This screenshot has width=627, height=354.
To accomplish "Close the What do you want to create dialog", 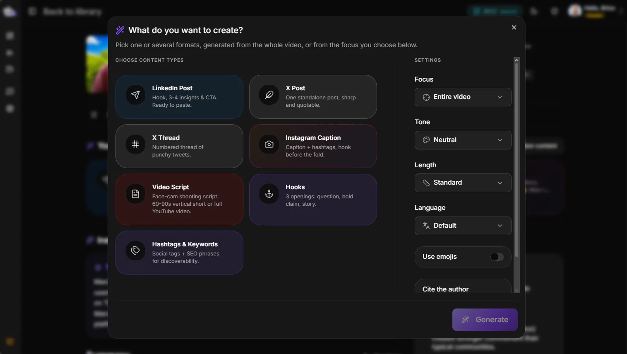I will 514,27.
